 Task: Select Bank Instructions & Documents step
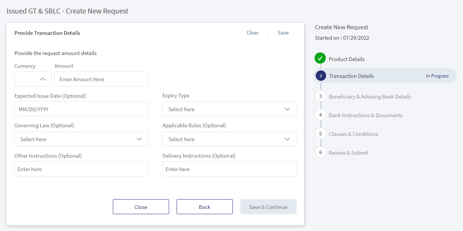coord(366,115)
